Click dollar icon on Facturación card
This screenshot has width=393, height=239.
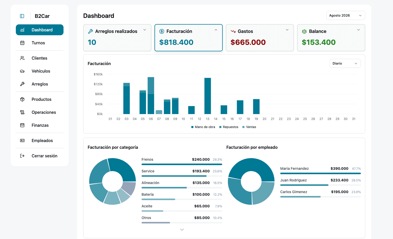point(162,31)
